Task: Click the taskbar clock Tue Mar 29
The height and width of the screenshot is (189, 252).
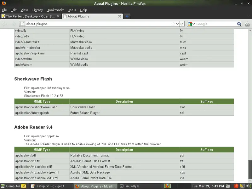Action: (x=208, y=186)
